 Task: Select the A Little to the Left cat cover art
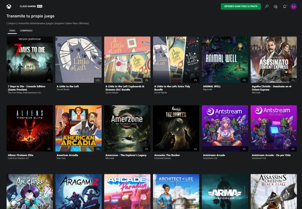(78, 59)
